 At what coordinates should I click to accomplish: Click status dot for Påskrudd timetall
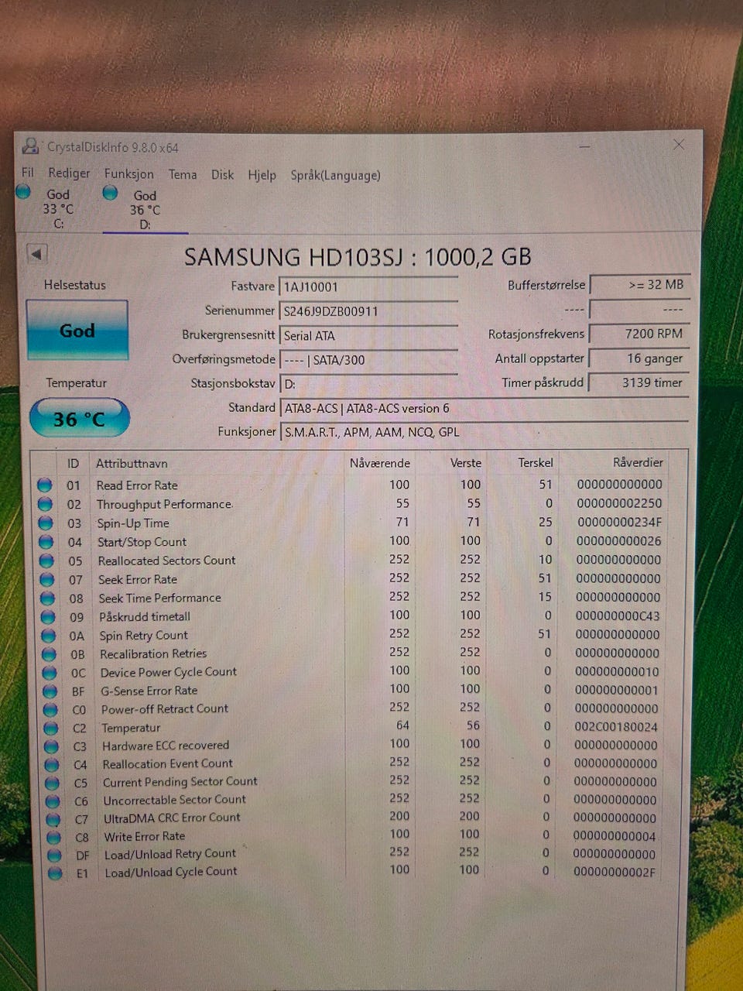pyautogui.click(x=48, y=617)
